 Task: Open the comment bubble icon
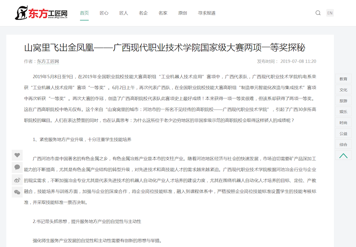(x=17, y=167)
